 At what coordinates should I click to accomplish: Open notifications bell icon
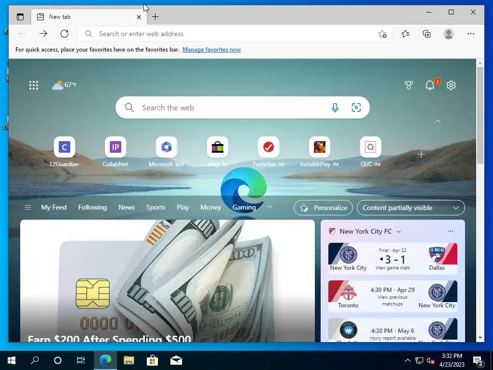(x=430, y=85)
